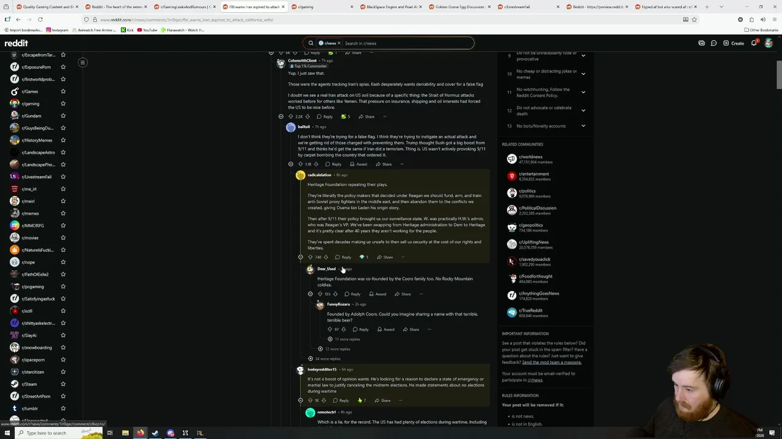
Task: Favorite r/memes with its star
Action: [x=63, y=213]
